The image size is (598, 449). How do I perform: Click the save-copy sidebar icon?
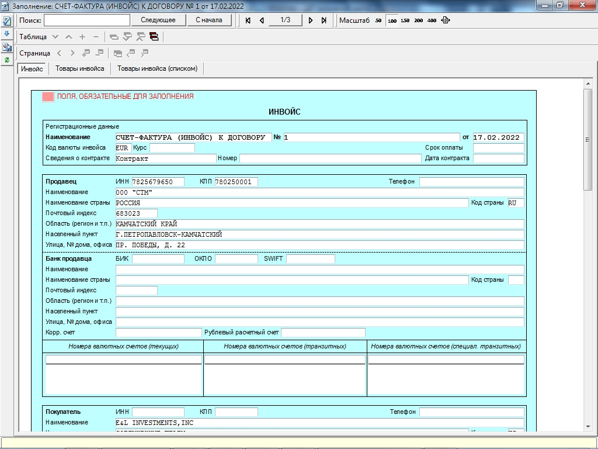[7, 47]
